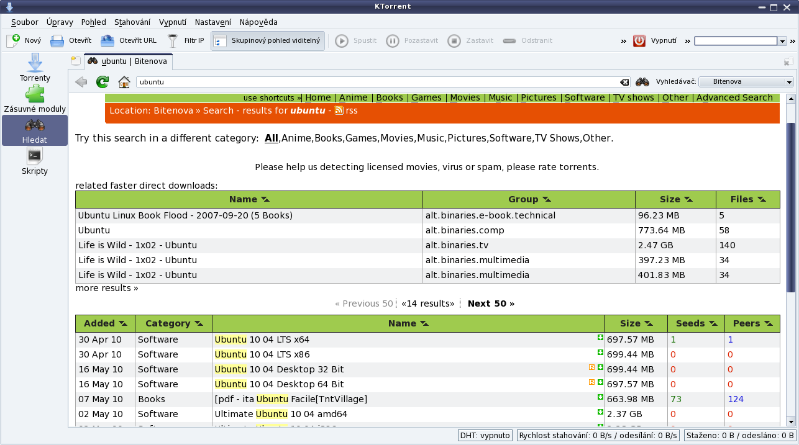Open the Nastavení menu
The image size is (799, 445).
click(213, 22)
